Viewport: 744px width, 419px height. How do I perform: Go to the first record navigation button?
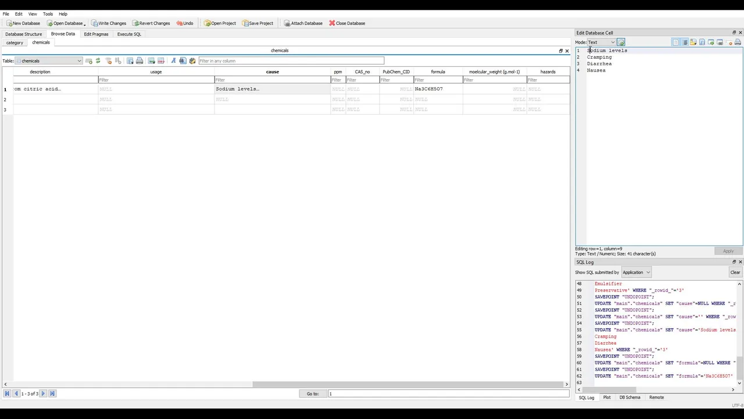(x=7, y=394)
